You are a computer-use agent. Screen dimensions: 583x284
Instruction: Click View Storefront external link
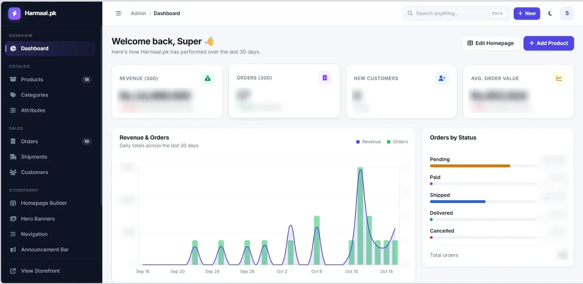coord(50,271)
